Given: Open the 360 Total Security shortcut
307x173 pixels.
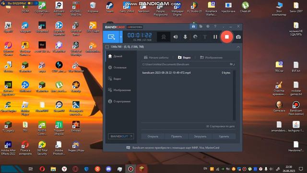Looking at the screenshot, I should tap(42, 148).
